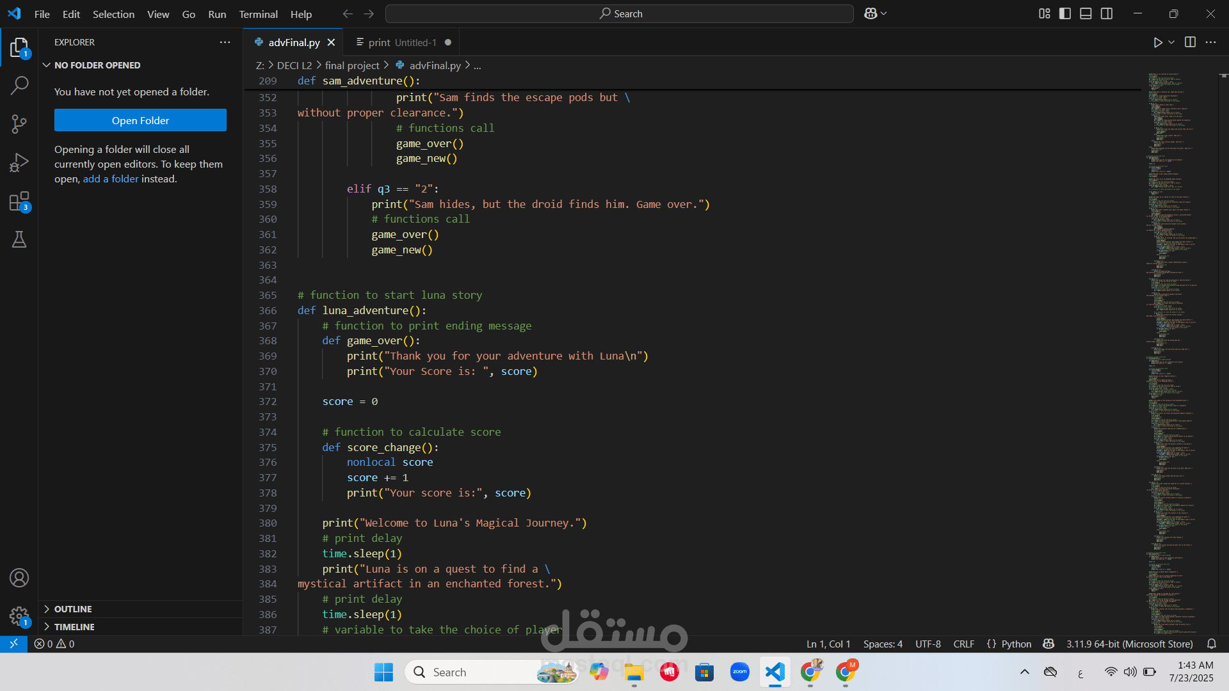Click the Run Python File play button
This screenshot has width=1229, height=691.
pyautogui.click(x=1157, y=42)
